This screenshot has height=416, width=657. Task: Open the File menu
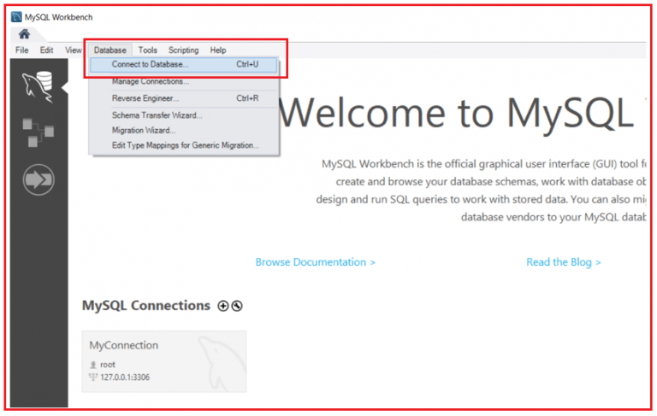click(x=22, y=50)
